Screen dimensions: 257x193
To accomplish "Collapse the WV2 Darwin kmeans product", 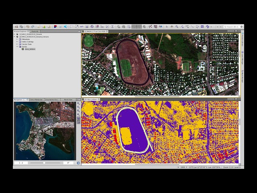I will coord(14,37).
